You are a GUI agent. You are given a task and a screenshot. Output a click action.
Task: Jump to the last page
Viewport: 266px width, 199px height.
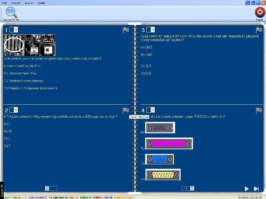point(256,189)
